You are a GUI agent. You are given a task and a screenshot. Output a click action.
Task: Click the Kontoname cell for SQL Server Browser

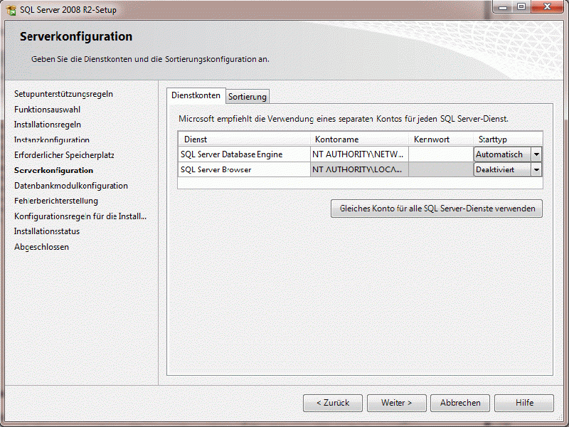(359, 169)
